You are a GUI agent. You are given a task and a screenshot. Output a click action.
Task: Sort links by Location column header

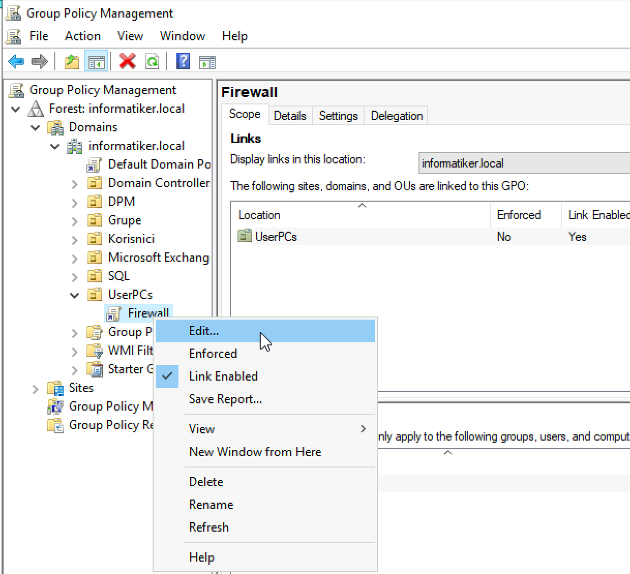coord(361,215)
